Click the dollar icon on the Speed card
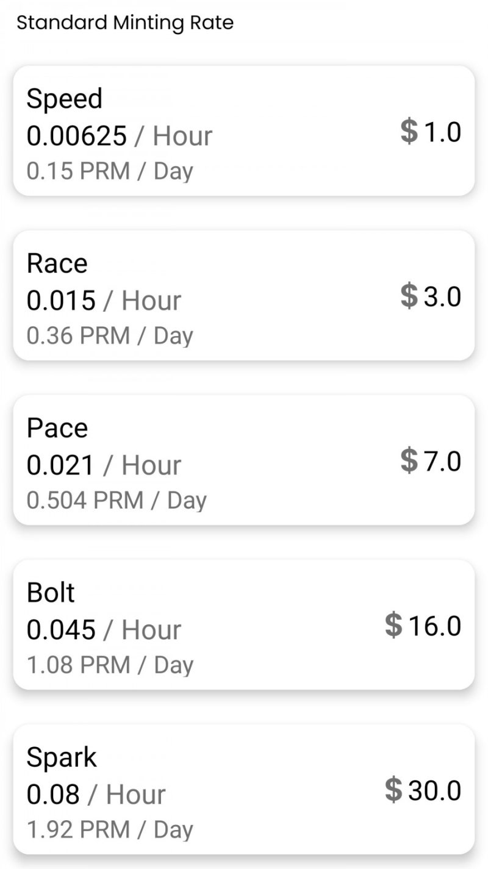488x869 pixels. pyautogui.click(x=409, y=131)
